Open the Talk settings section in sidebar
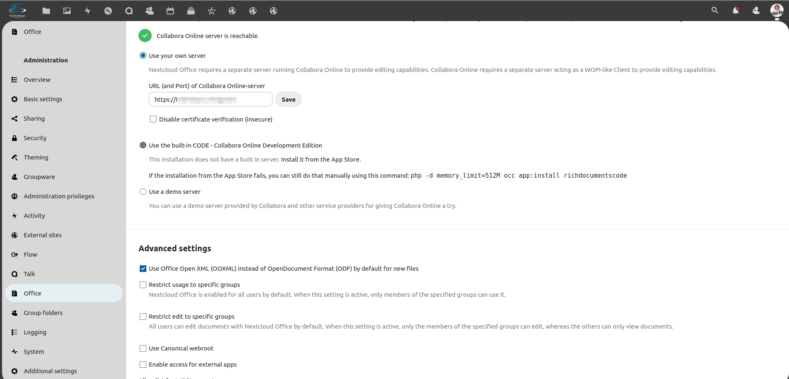Screen dimensions: 789x379 click(x=64, y=274)
